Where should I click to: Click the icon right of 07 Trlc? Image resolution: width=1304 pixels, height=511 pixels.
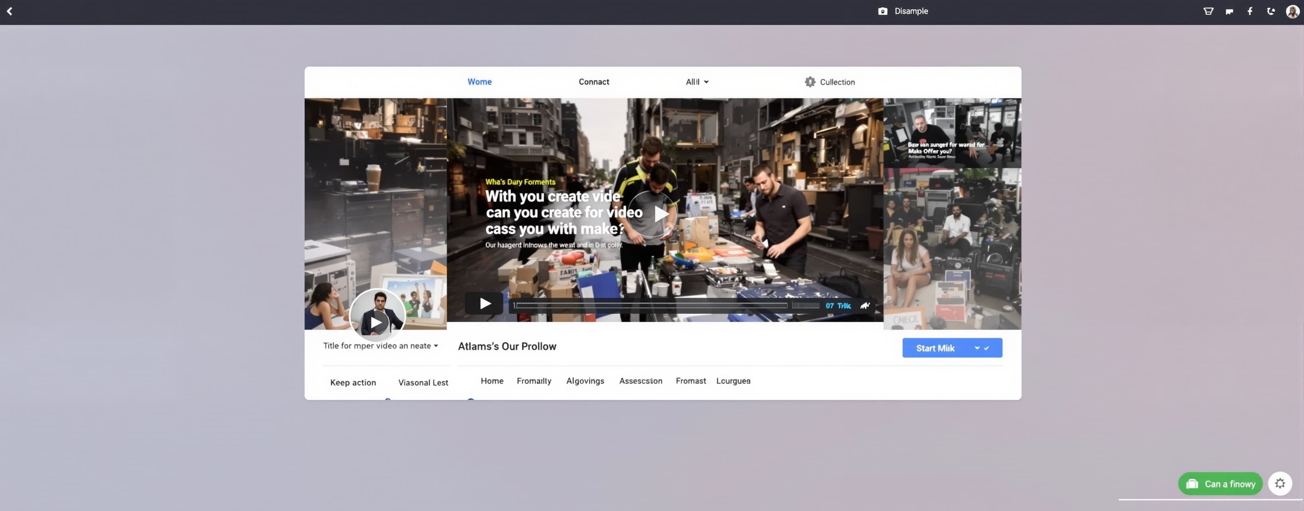865,305
